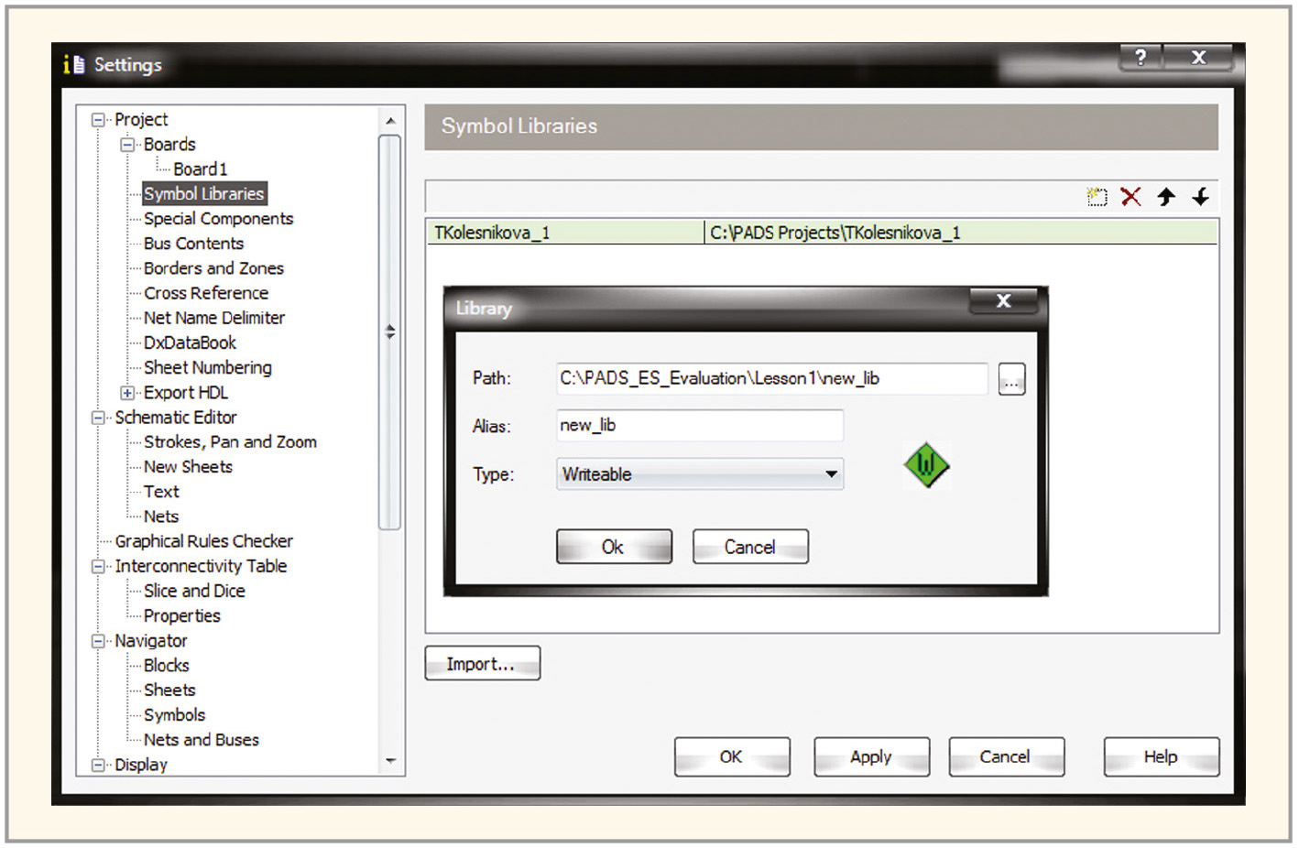Click the help question mark in title bar
This screenshot has width=1299, height=848.
tap(1141, 58)
